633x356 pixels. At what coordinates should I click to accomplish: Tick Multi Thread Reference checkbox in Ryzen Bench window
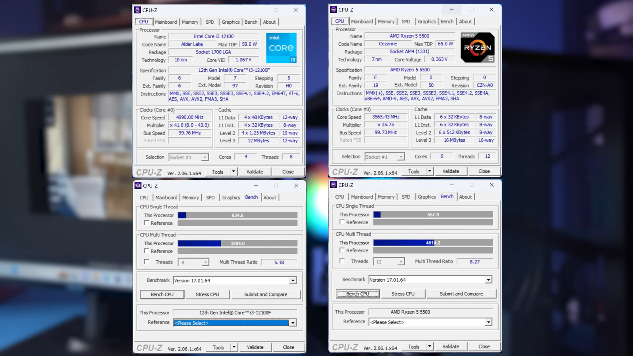[342, 250]
